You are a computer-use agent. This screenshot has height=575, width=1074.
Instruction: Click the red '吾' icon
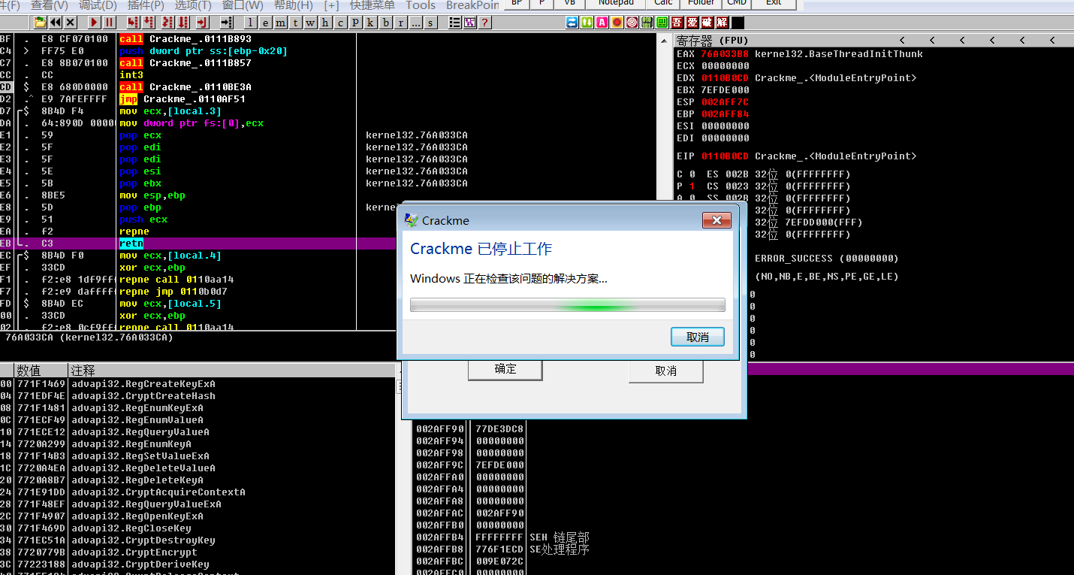[677, 23]
